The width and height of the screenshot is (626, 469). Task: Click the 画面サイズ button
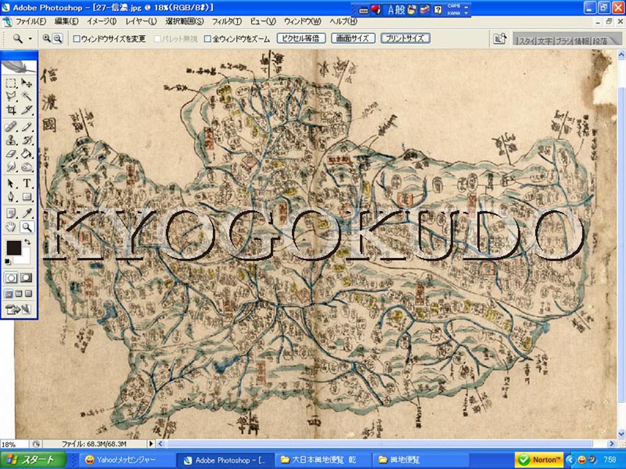coord(353,38)
